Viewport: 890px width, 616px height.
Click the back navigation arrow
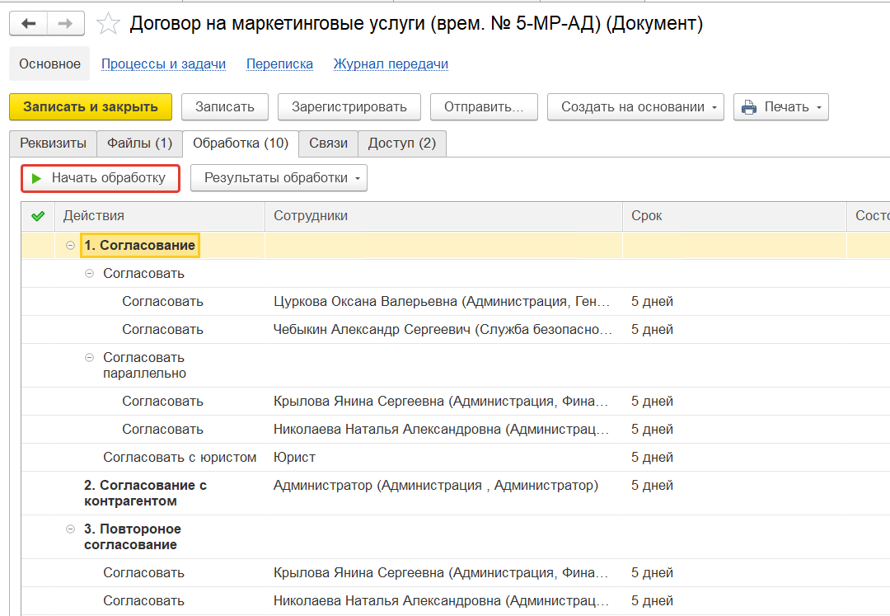click(29, 24)
